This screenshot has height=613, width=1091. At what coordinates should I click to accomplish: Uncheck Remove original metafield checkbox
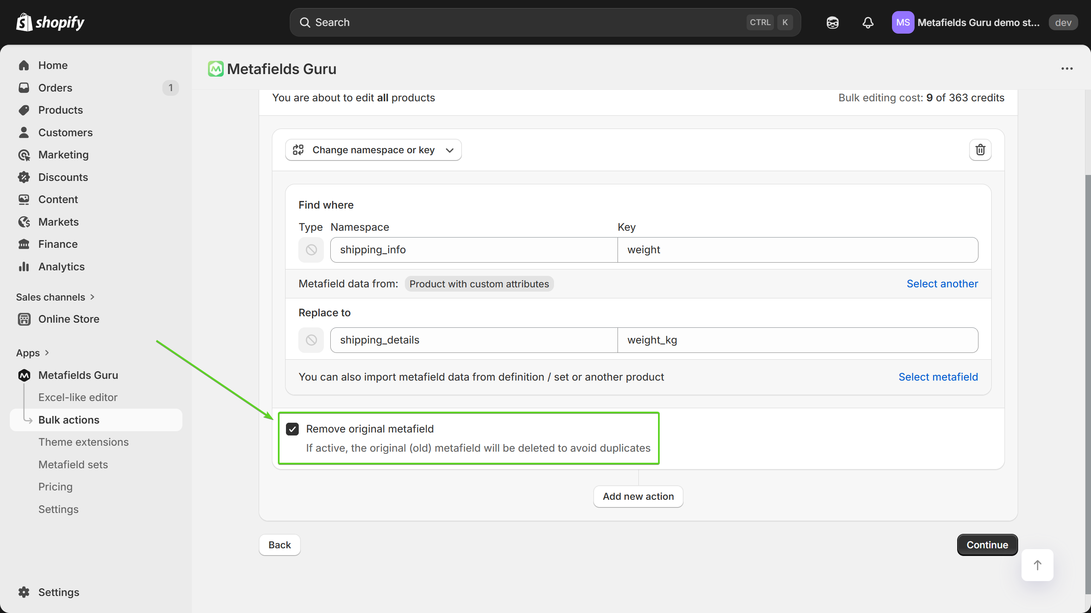click(292, 429)
